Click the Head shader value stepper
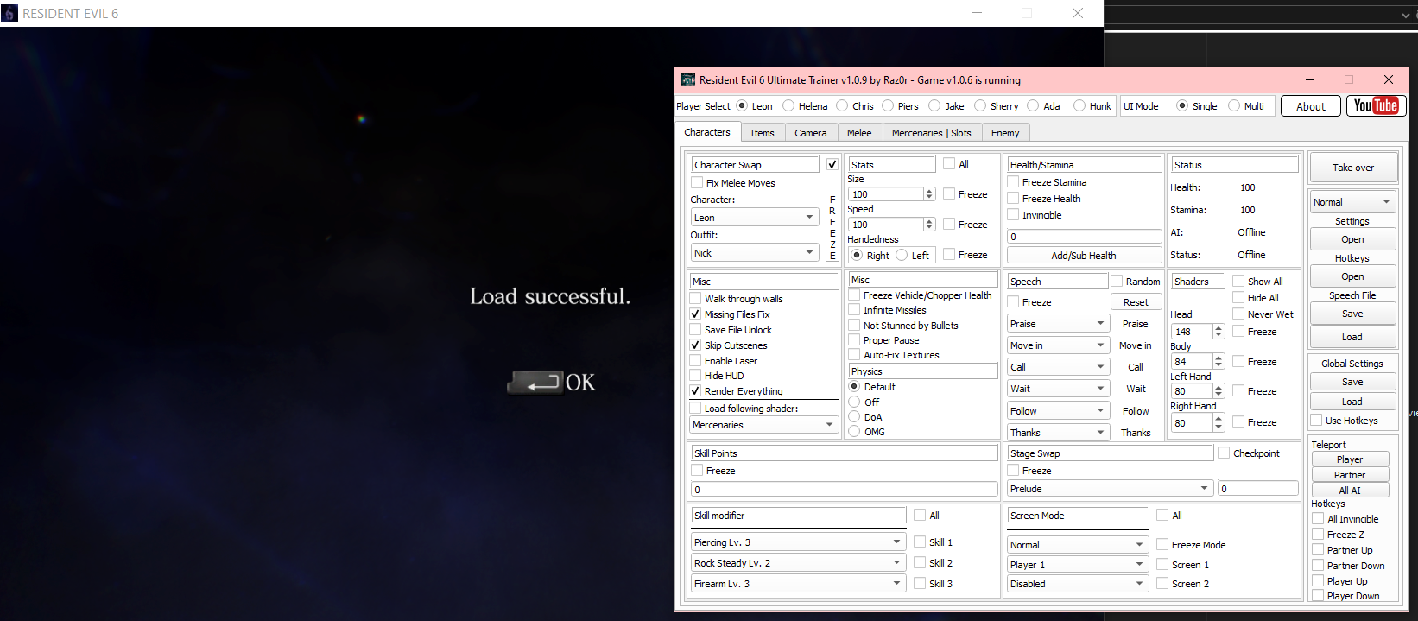The image size is (1418, 621). [x=1219, y=332]
